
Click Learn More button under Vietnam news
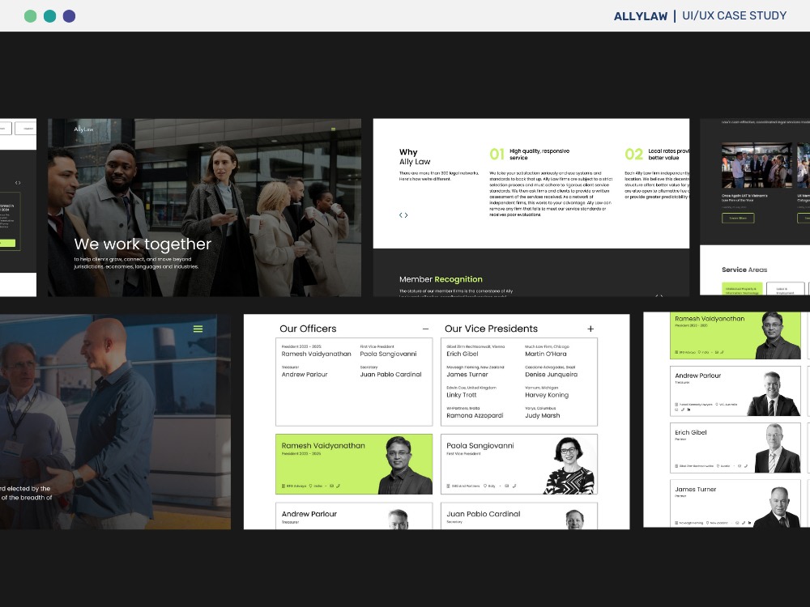coord(738,219)
